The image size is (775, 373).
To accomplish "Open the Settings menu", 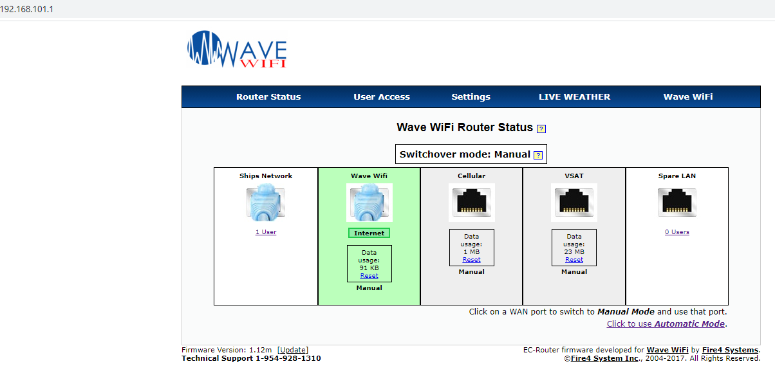I will click(471, 97).
